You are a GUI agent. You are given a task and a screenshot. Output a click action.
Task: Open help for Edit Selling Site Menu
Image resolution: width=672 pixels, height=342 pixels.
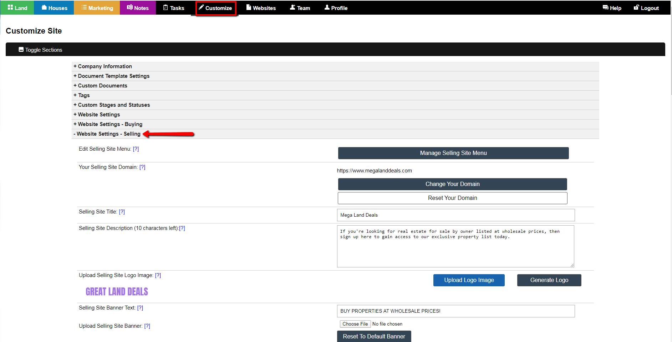click(136, 149)
